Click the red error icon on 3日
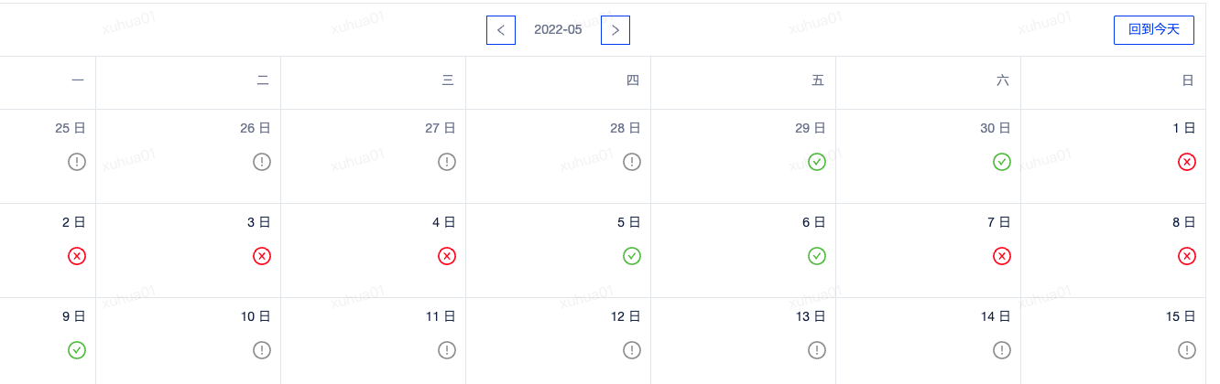 click(262, 256)
